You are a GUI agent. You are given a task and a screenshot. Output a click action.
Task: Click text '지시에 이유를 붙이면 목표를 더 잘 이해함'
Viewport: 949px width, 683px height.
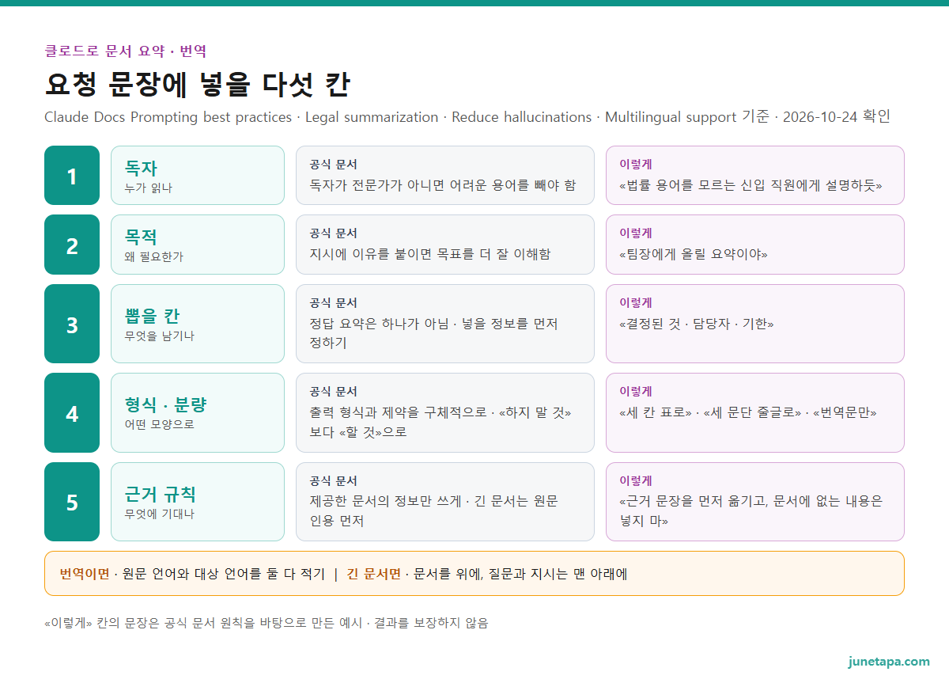430,254
